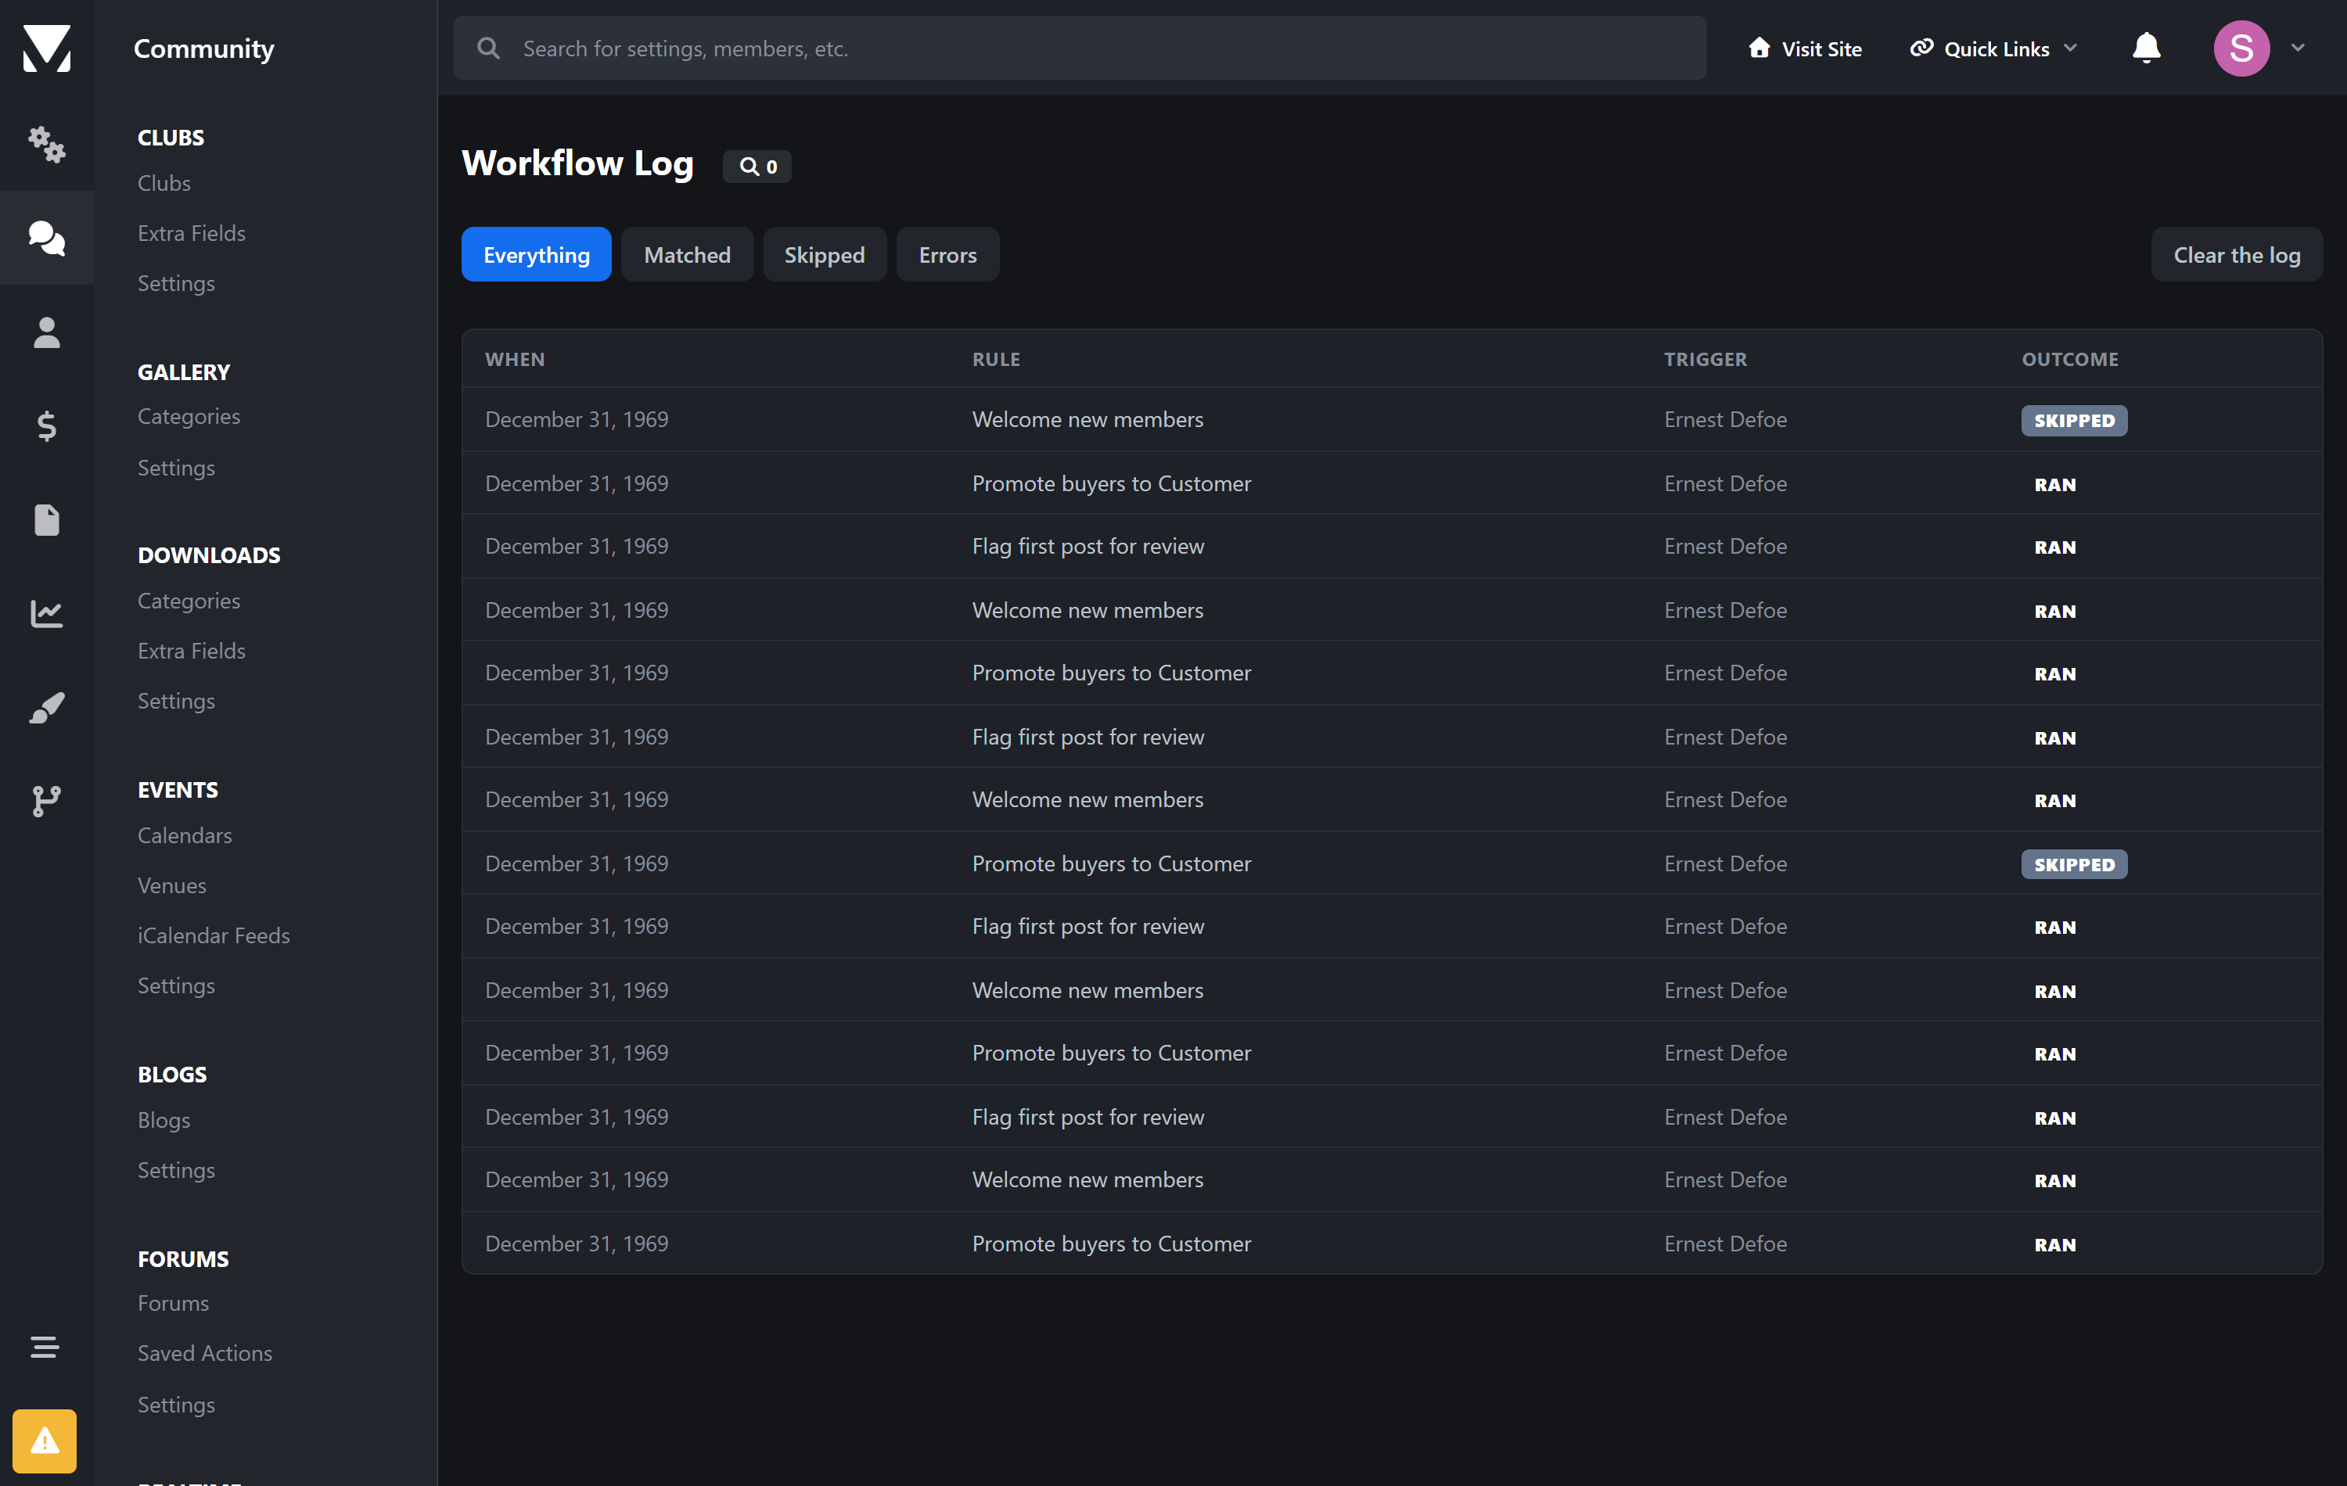Open Forums in the sidebar
This screenshot has width=2347, height=1486.
coord(173,1303)
